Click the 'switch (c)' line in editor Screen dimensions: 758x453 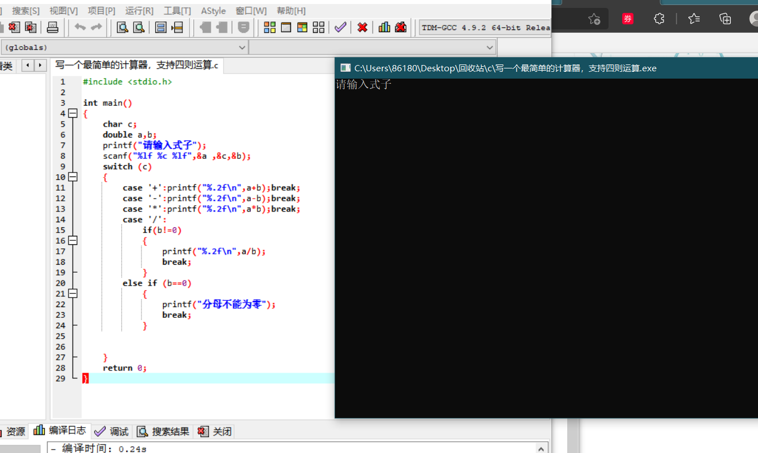tap(127, 166)
